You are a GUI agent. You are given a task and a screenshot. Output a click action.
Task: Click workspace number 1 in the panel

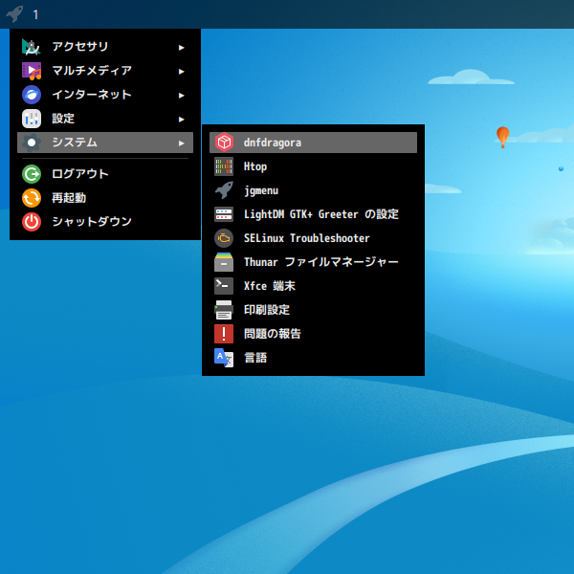[x=35, y=14]
